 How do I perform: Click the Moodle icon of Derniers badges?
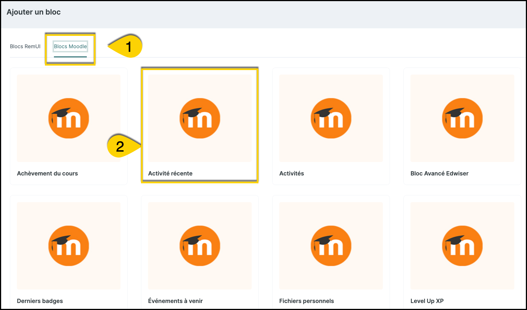click(x=69, y=246)
